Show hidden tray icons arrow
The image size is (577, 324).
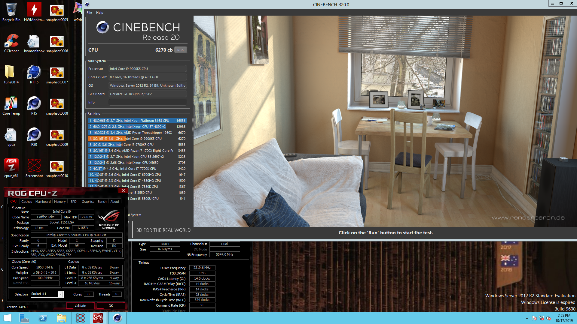pos(527,318)
